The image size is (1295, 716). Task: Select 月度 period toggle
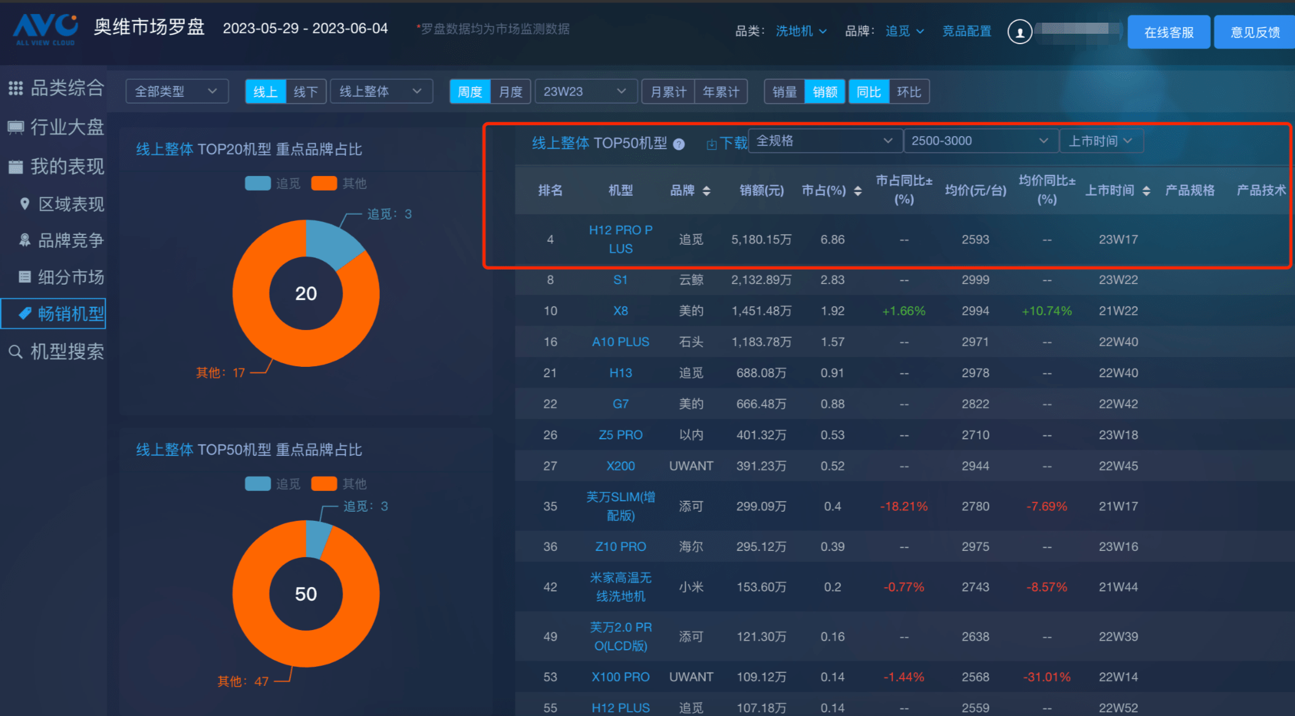pos(511,91)
